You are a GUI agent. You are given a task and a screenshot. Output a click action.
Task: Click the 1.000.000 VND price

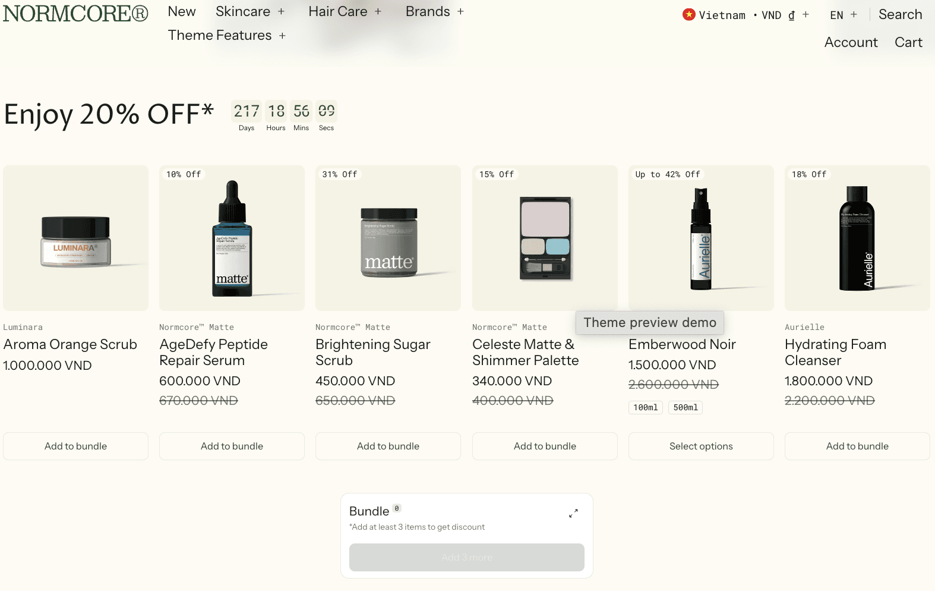coord(48,365)
